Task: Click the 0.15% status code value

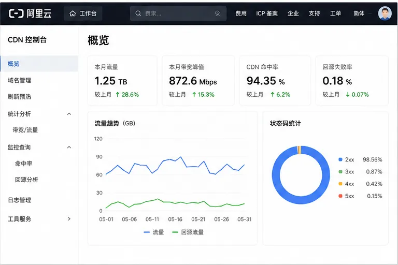Action: (374, 196)
